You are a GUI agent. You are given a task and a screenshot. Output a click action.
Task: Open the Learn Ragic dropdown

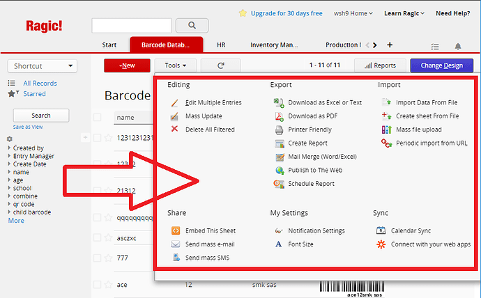[404, 13]
